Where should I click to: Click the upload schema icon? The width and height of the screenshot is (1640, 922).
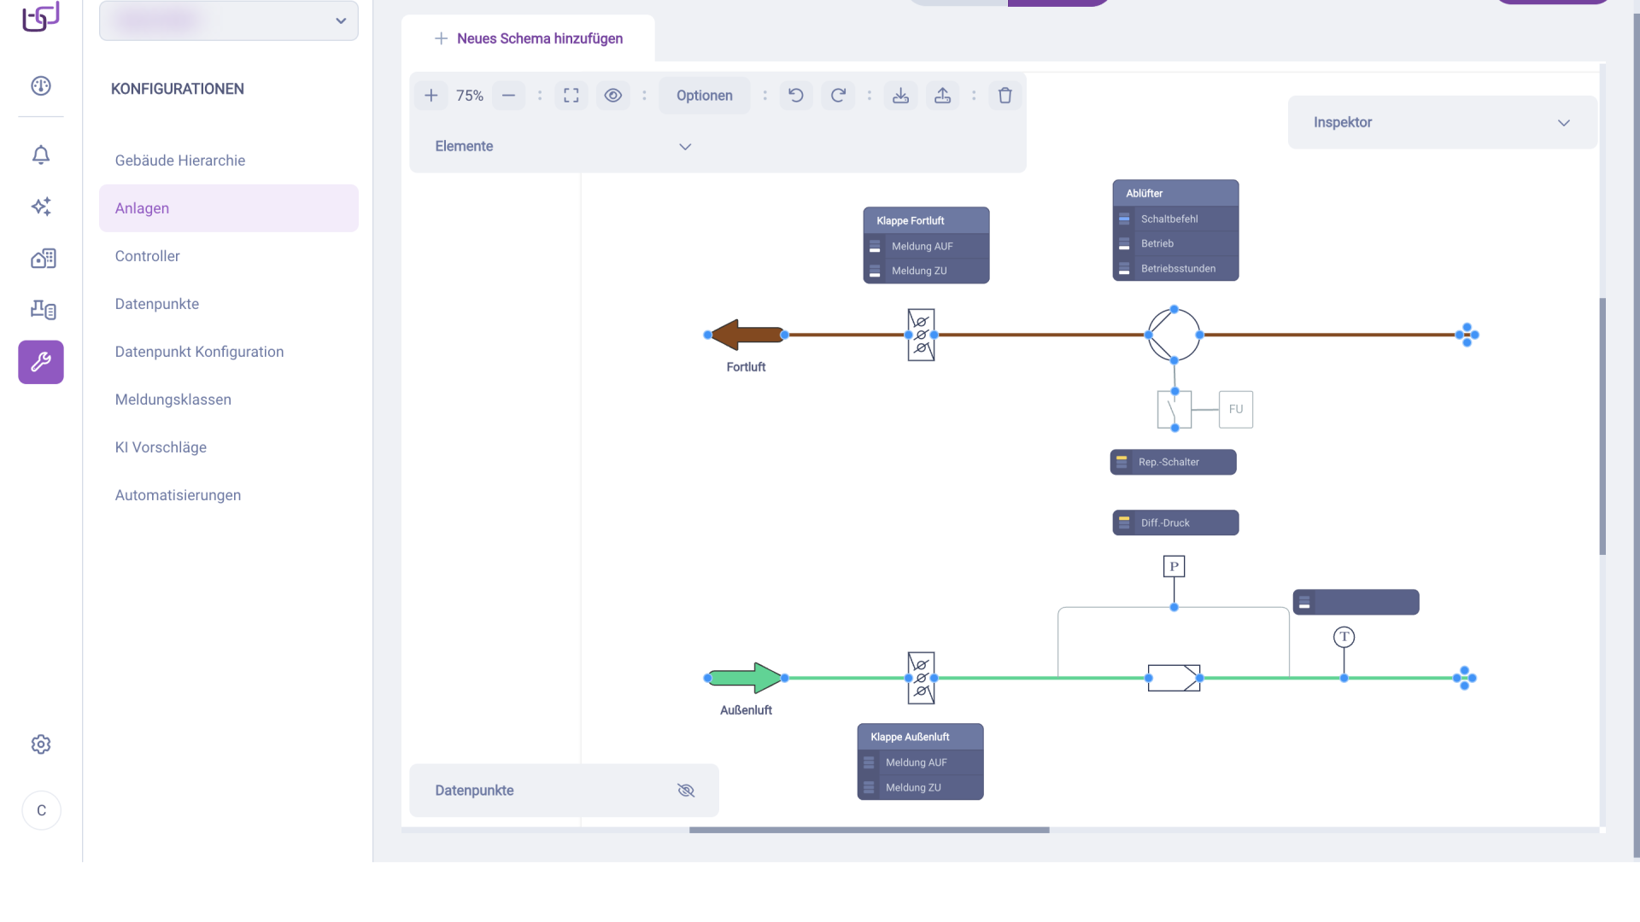942,96
